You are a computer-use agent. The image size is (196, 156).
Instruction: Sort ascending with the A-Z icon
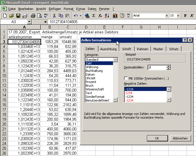tap(107, 16)
